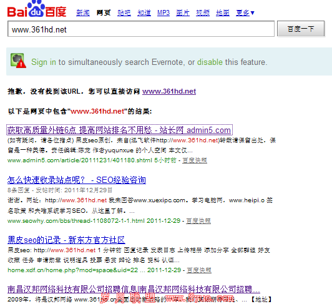Open the 图片 (Images) tab
The width and height of the screenshot is (332, 304).
[x=183, y=12]
